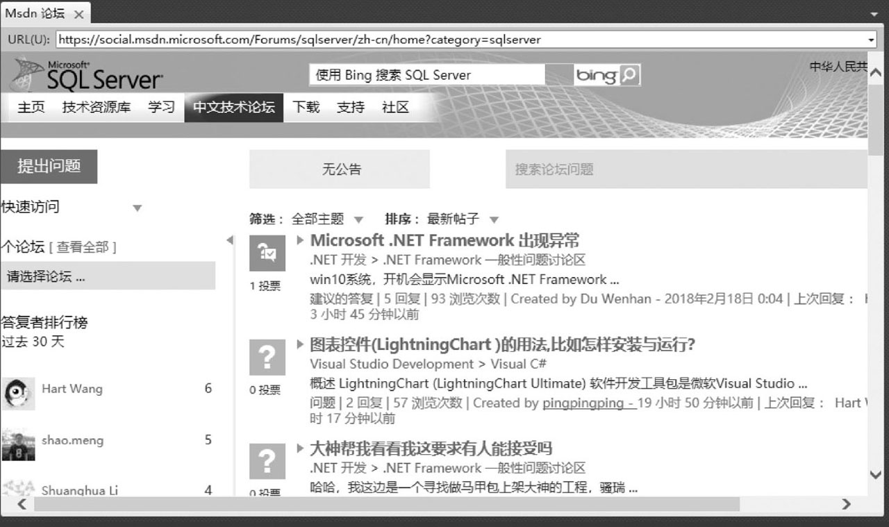Click the 搜索论坛问题 search field

pos(686,169)
